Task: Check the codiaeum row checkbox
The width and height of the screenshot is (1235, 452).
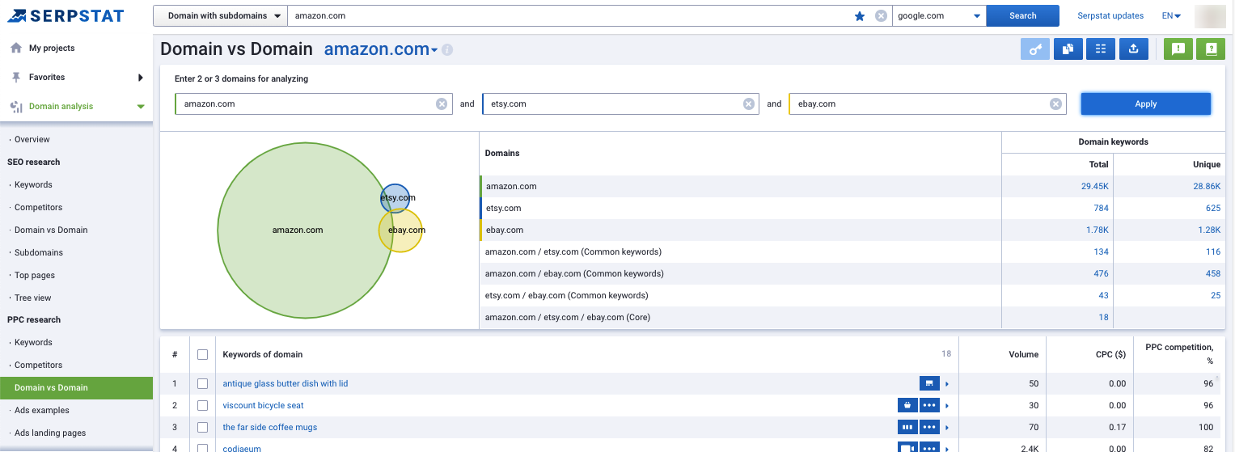Action: point(202,448)
